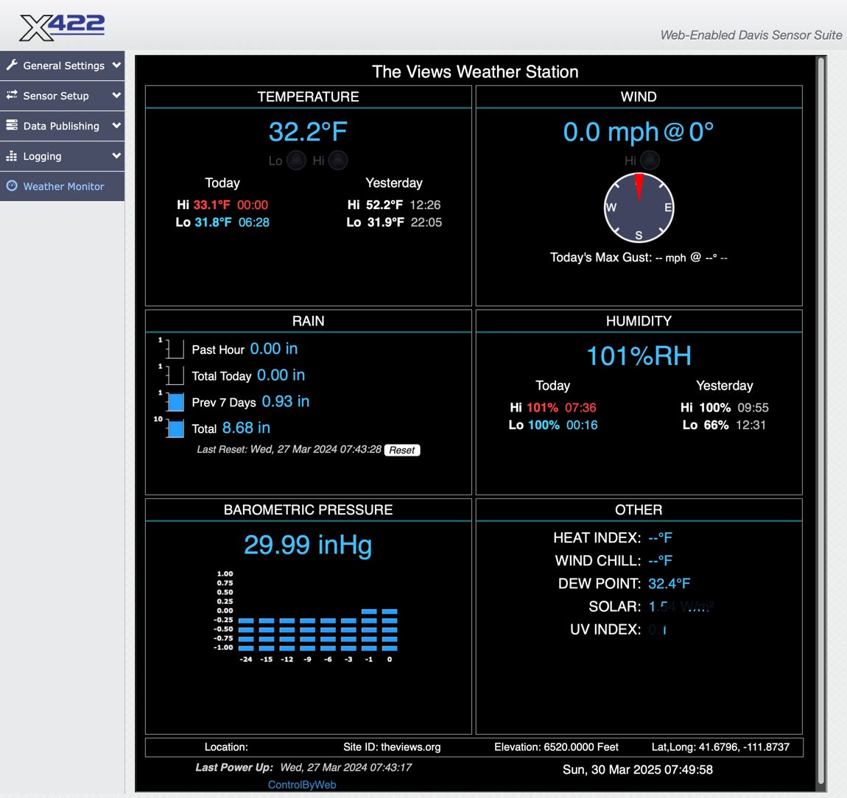Click the weather panel vertical scrollbar
This screenshot has height=798, width=847.
[821, 421]
